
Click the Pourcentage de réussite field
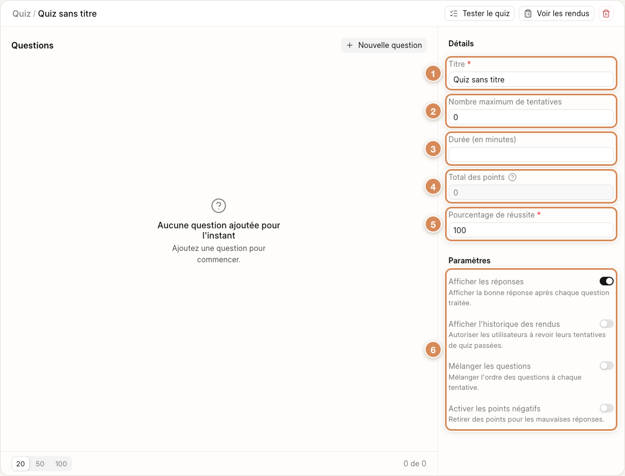[531, 230]
